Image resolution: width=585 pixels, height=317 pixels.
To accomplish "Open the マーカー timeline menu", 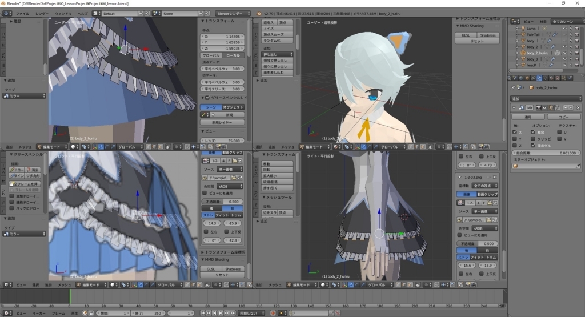I will click(39, 313).
